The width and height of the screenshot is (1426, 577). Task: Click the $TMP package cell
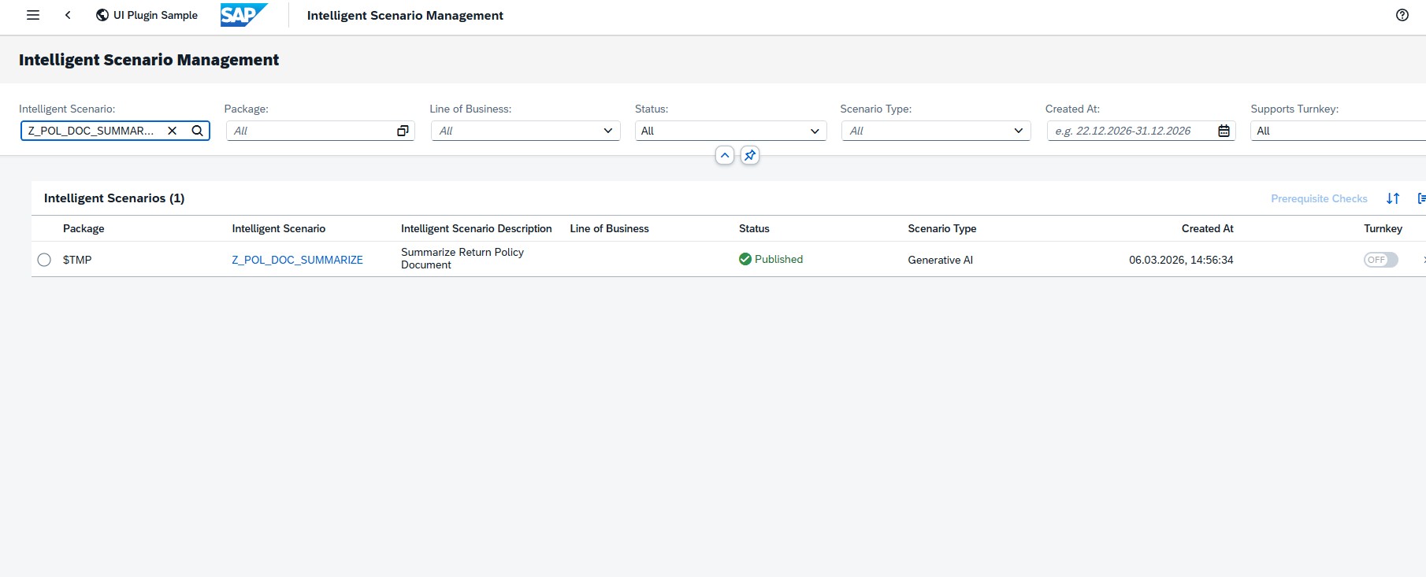(x=77, y=260)
